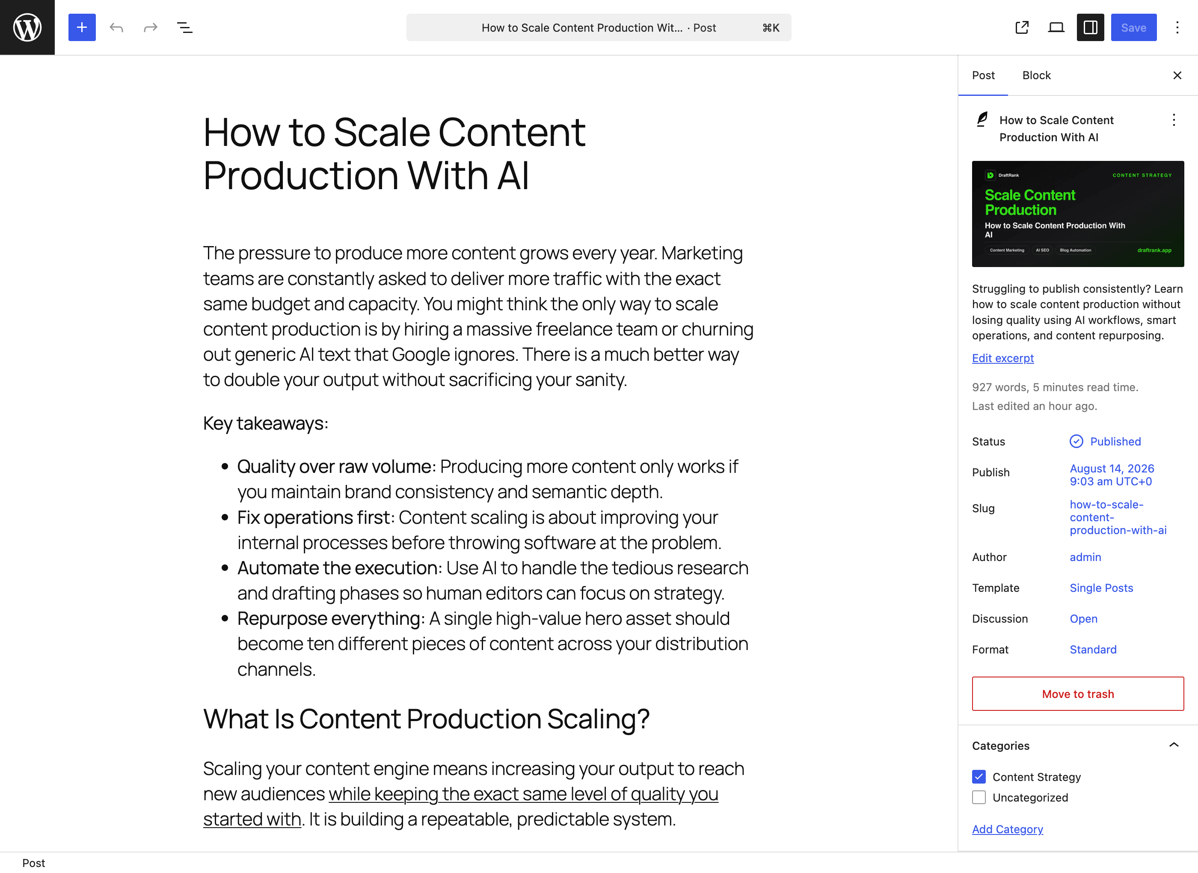Change the Single Posts template
This screenshot has width=1198, height=873.
pos(1101,588)
